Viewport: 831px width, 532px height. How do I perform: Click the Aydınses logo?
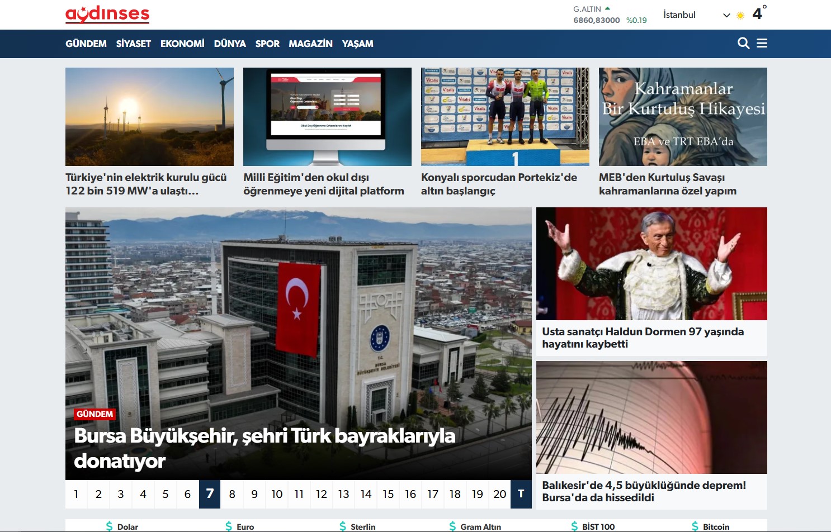(x=107, y=15)
